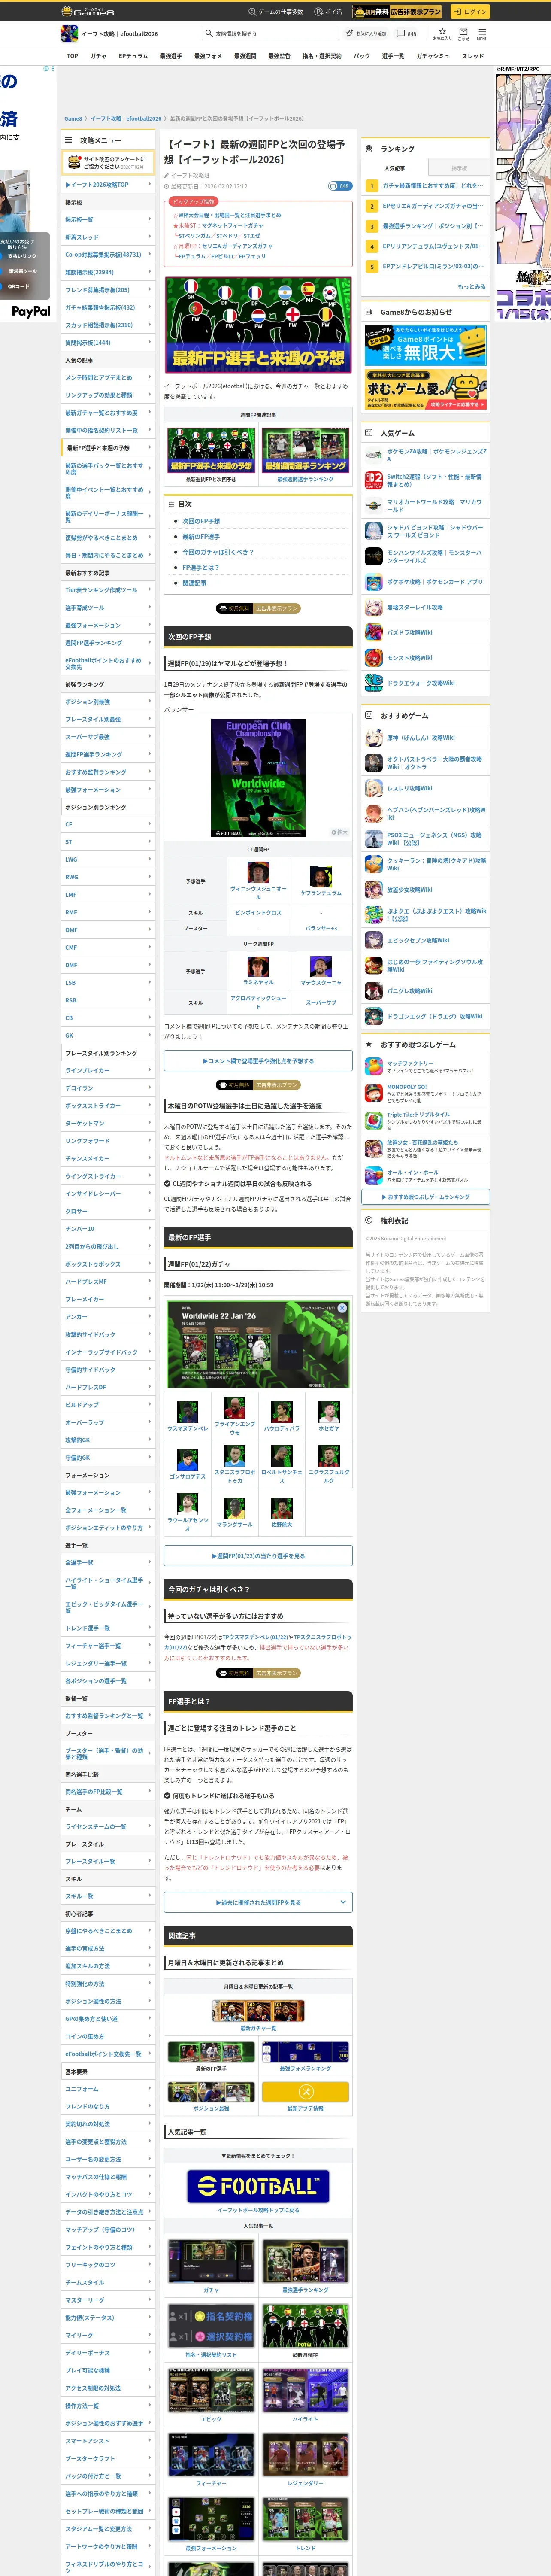Click the European Club Championship banner image
551x2576 pixels.
pos(258,777)
